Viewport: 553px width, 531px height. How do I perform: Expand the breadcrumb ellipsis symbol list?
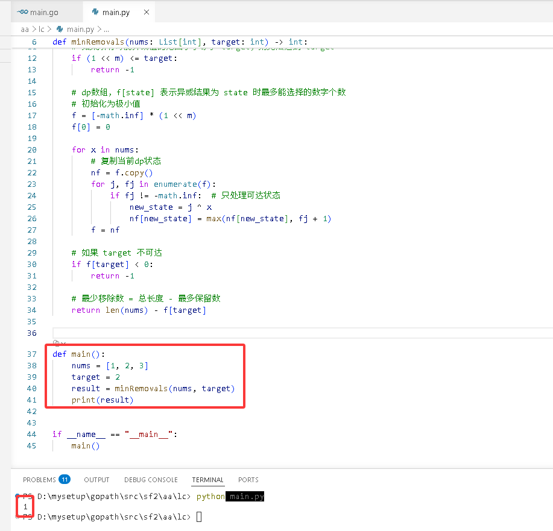(x=106, y=30)
